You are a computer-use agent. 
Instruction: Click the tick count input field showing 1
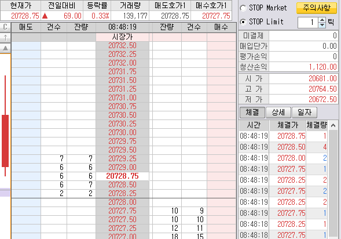308,22
